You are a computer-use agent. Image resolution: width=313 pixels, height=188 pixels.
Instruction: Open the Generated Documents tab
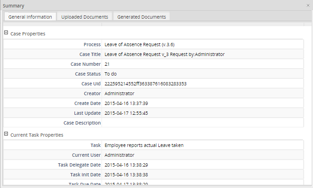(142, 17)
